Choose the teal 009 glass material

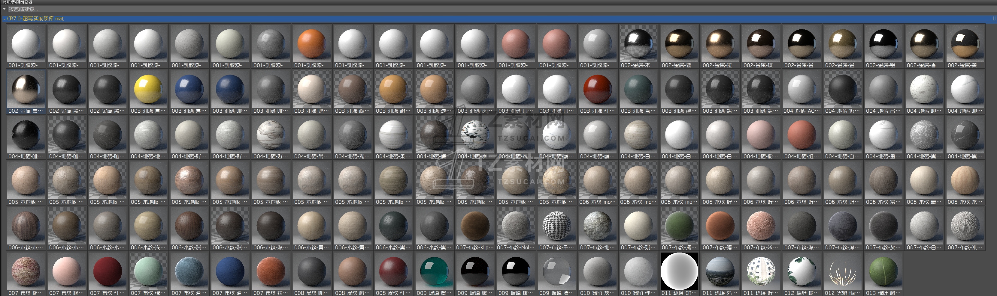434,272
